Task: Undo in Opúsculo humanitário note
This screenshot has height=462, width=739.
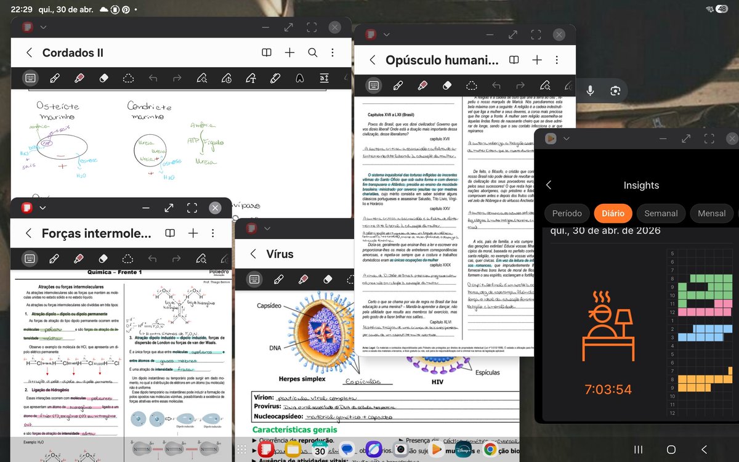Action: (496, 86)
